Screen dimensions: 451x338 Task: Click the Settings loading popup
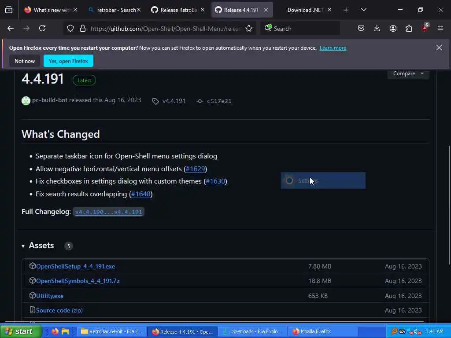[x=323, y=180]
